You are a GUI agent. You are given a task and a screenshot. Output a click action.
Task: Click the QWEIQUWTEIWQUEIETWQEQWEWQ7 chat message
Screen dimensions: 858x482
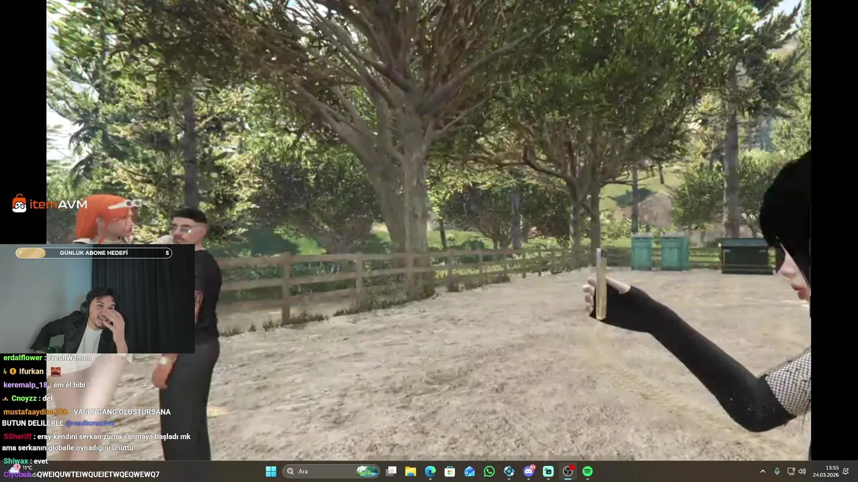tap(98, 475)
